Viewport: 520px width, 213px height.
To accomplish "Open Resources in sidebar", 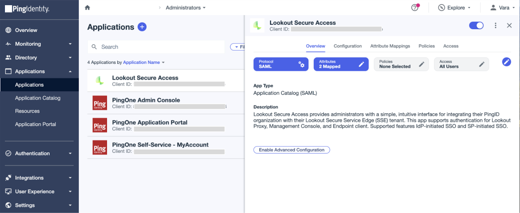I will pyautogui.click(x=27, y=111).
